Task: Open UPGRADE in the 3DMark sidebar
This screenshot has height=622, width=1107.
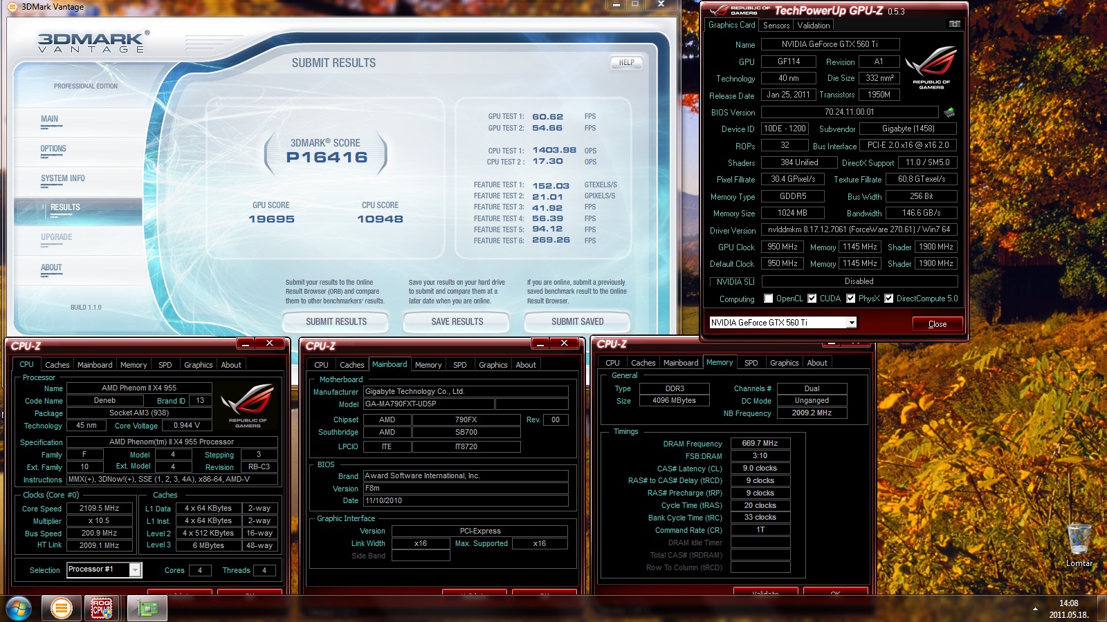Action: (57, 238)
